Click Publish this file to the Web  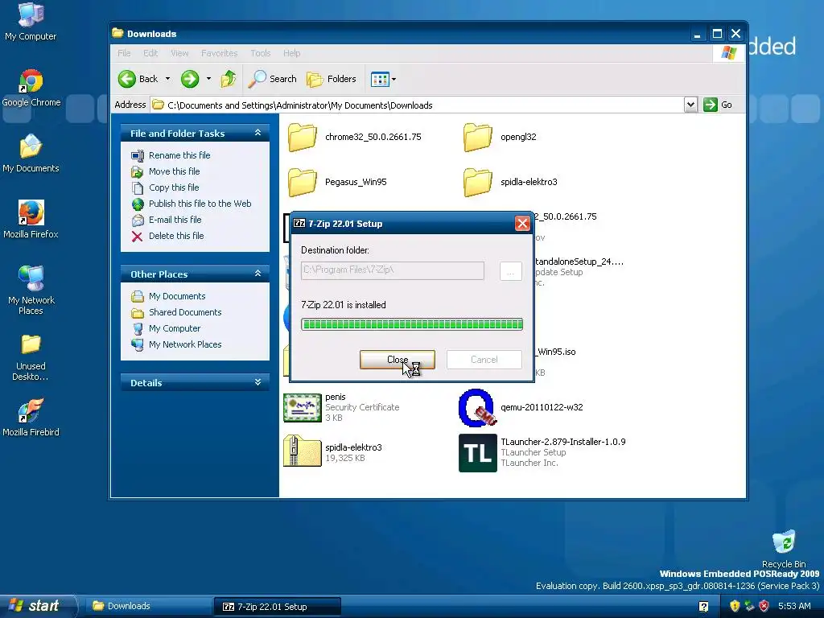tap(200, 204)
